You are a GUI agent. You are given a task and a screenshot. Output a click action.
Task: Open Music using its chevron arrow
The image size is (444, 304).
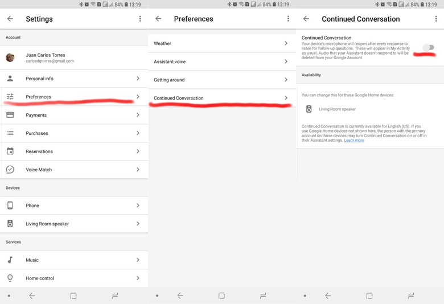pos(138,260)
